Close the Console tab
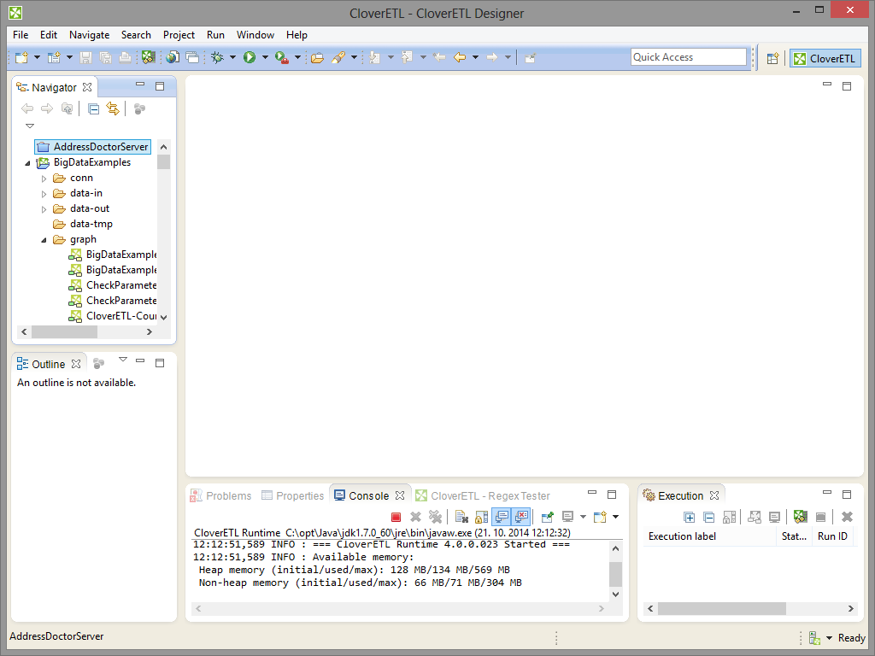The width and height of the screenshot is (875, 656). (x=400, y=495)
